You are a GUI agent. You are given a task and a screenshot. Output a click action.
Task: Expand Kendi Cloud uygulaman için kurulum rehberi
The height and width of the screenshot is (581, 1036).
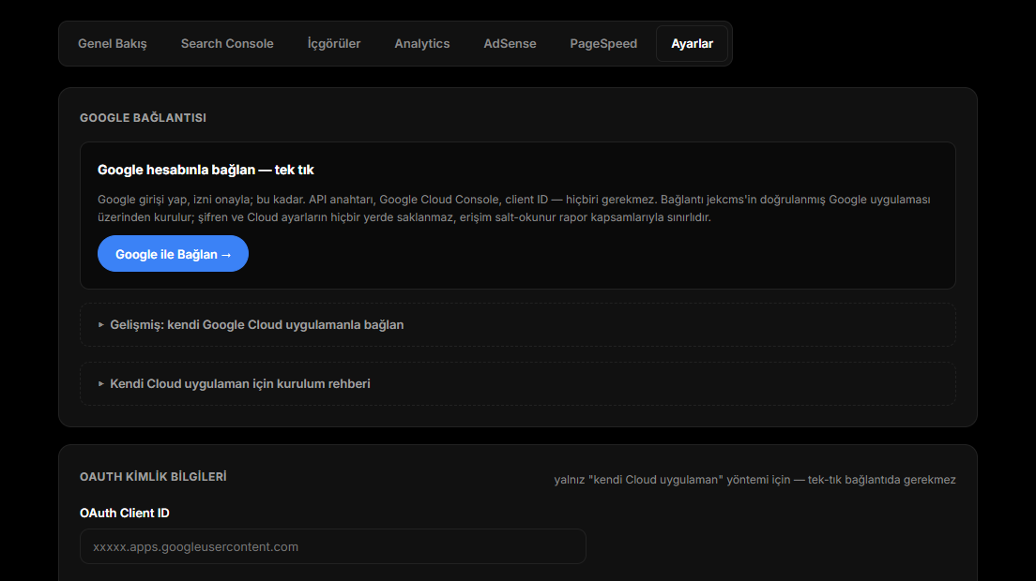[x=517, y=384]
